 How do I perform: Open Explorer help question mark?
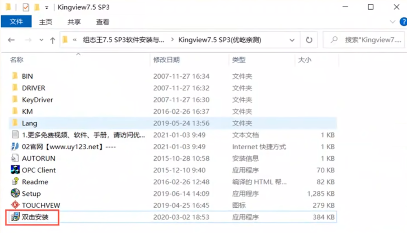403,22
